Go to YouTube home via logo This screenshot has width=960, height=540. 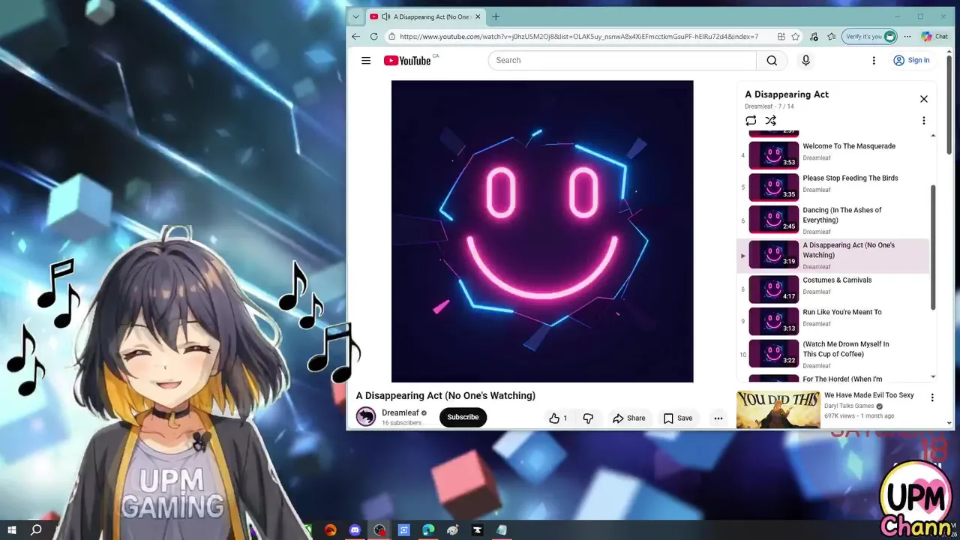tap(407, 61)
